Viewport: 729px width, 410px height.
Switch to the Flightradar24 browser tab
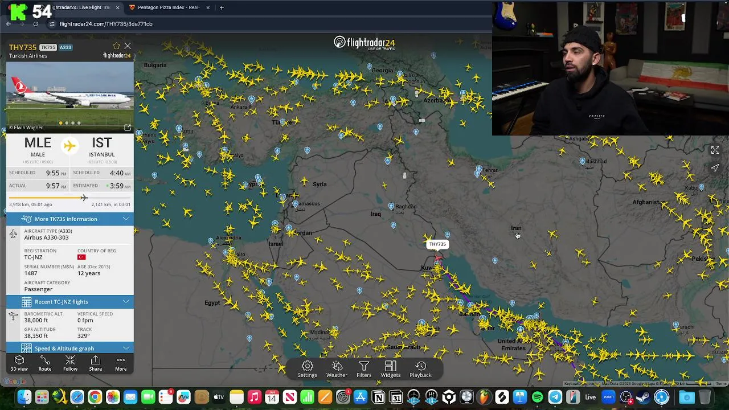tap(81, 7)
